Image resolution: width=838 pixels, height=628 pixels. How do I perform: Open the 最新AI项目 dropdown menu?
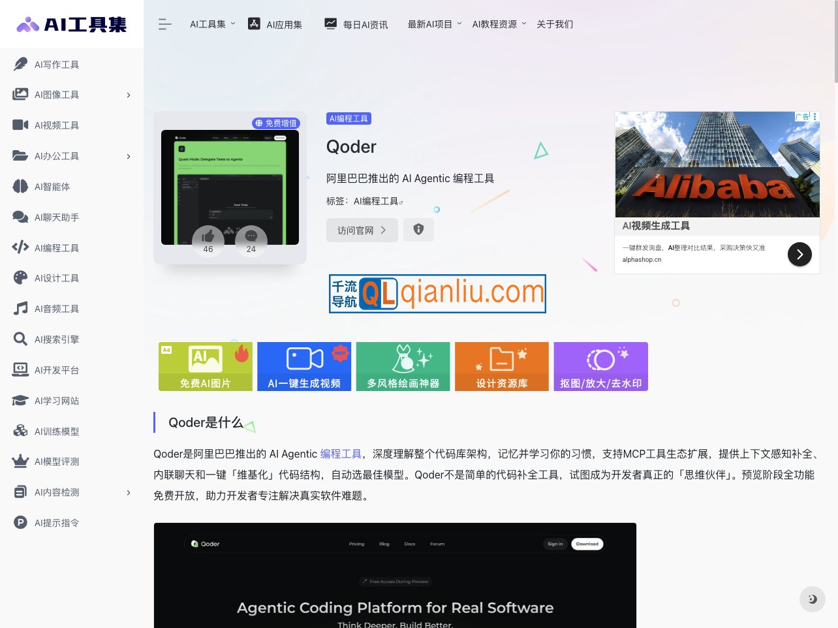(429, 24)
